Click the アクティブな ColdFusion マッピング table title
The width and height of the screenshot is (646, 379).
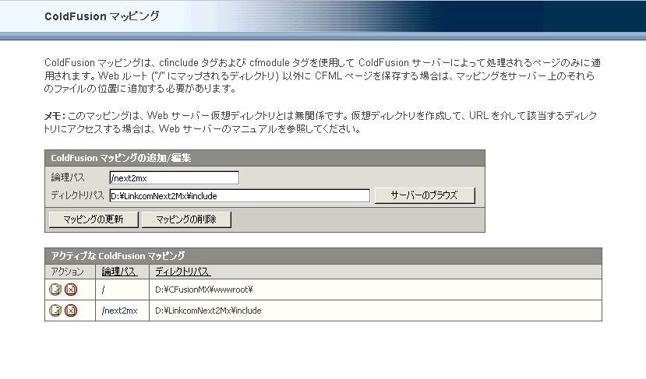[118, 255]
